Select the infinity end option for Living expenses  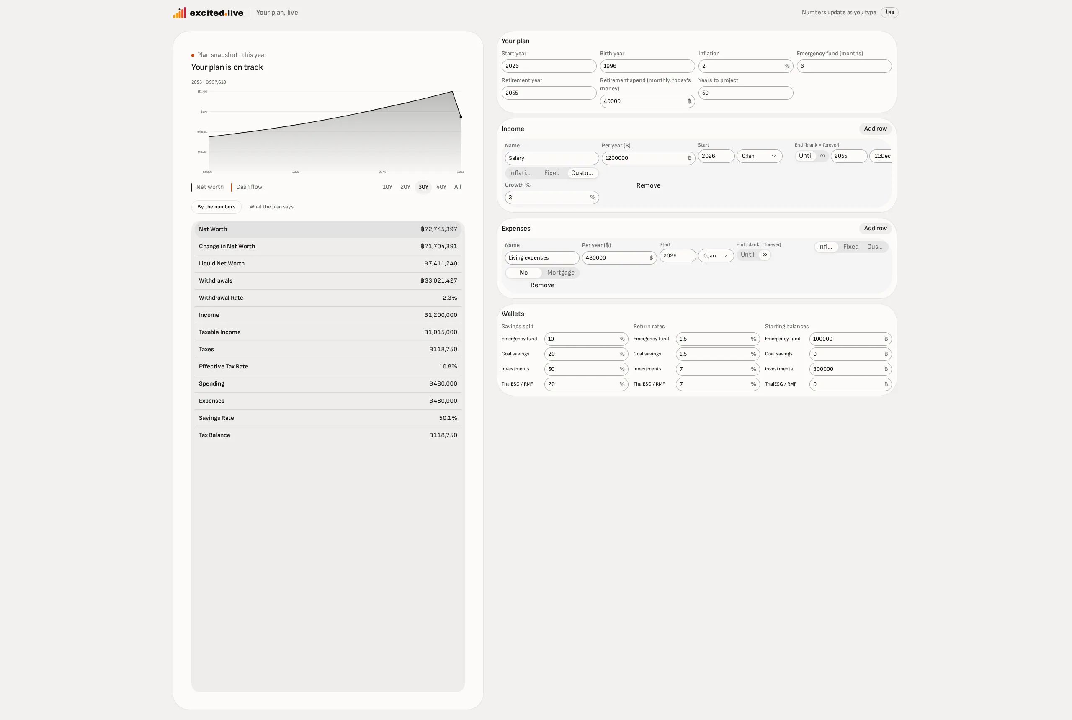[764, 255]
